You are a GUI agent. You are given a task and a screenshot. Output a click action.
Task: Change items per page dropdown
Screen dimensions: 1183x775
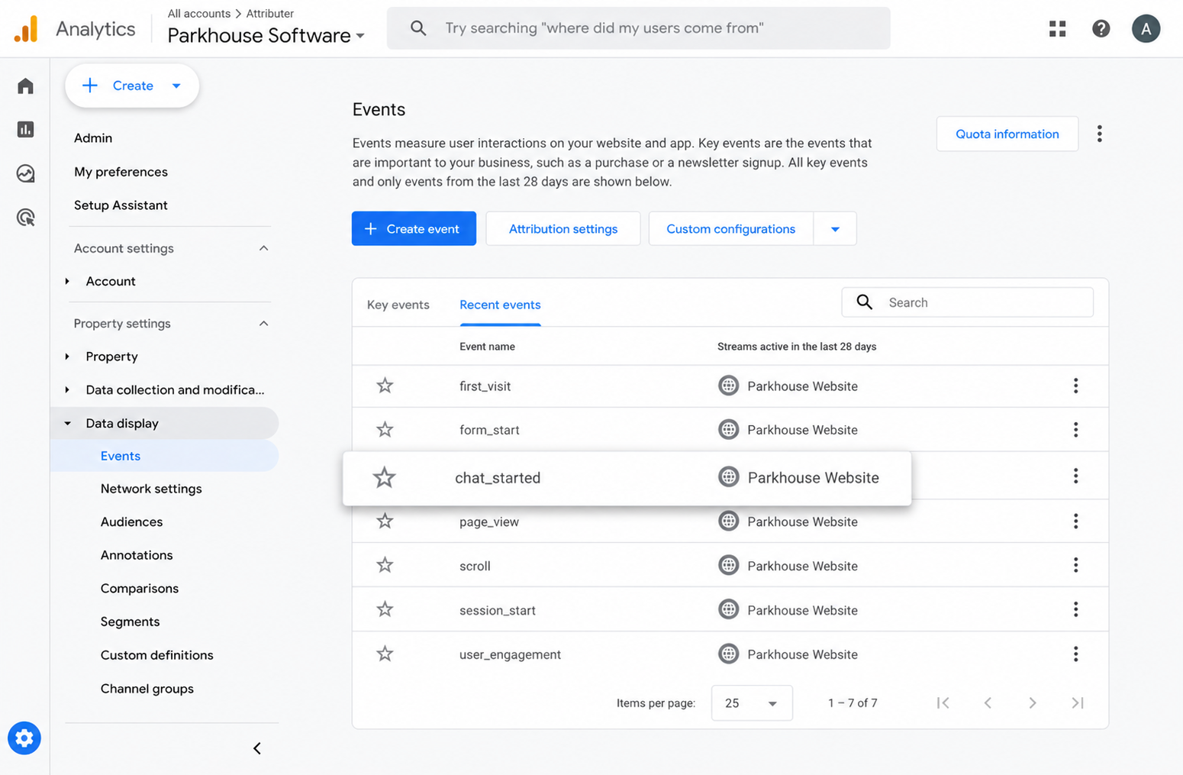(752, 703)
